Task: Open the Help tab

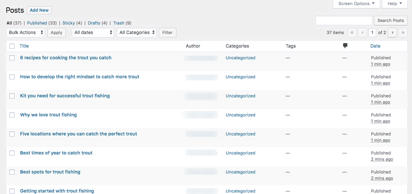Action: tap(394, 4)
